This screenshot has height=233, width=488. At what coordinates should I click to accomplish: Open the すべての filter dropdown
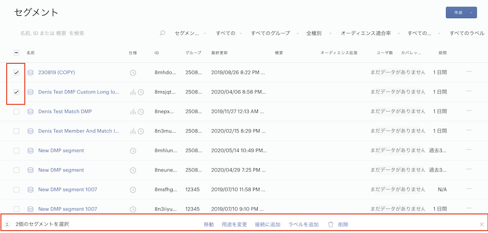tap(229, 33)
